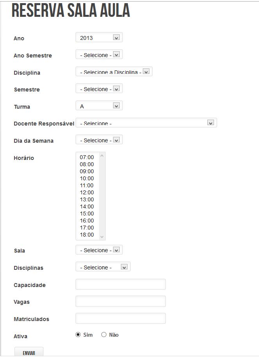Open the Turma dropdown showing A

pos(99,106)
